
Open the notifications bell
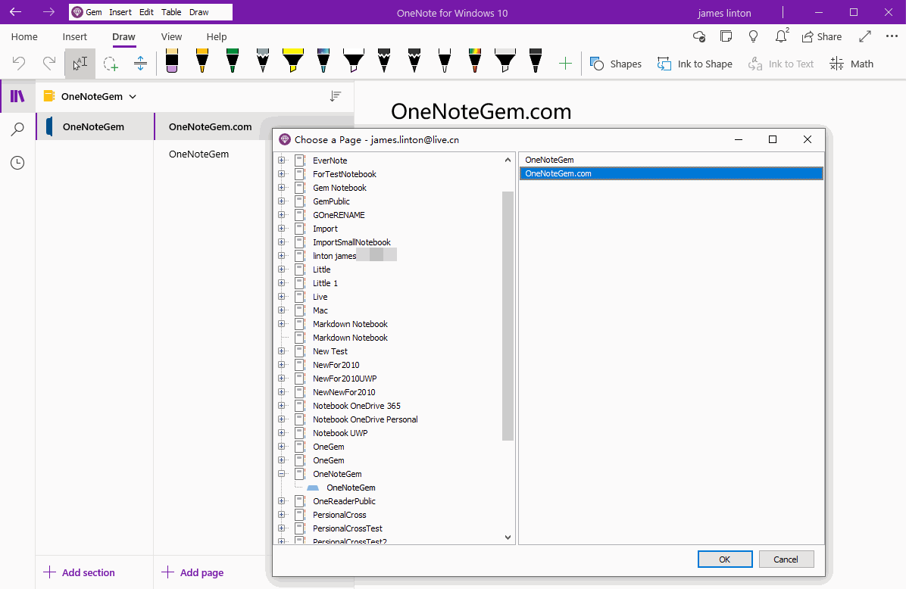781,36
